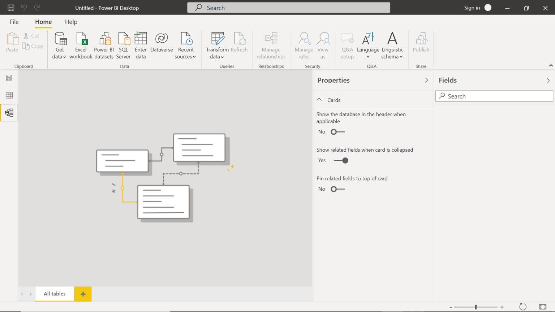This screenshot has height=312, width=555.
Task: Switch to Data view
Action: [x=9, y=95]
